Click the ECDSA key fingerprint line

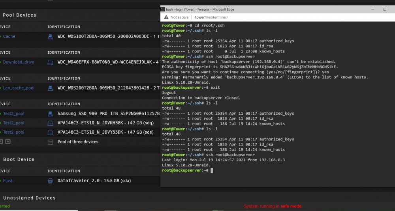pos(250,67)
